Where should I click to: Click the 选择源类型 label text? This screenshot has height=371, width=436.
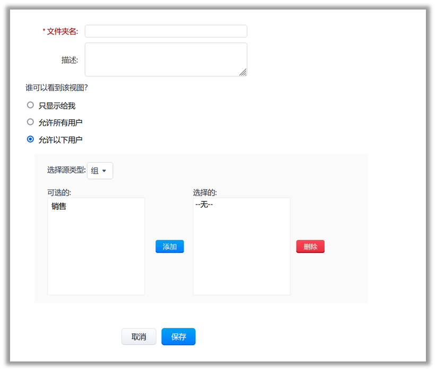click(x=66, y=170)
